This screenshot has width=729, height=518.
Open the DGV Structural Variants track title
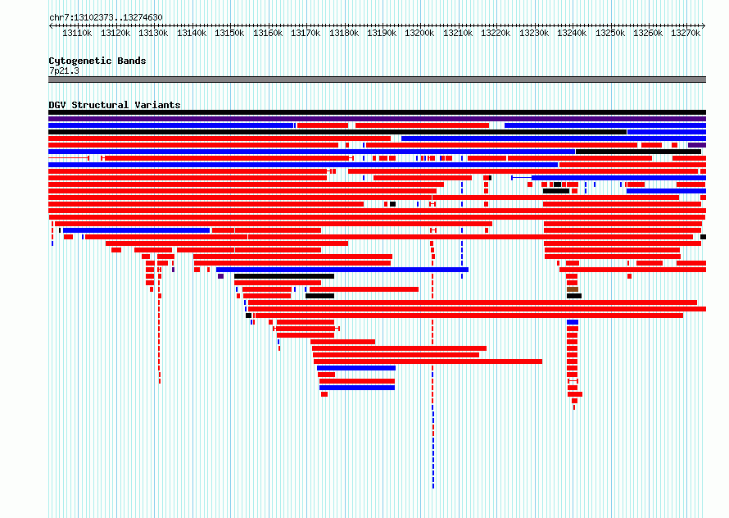(x=115, y=105)
